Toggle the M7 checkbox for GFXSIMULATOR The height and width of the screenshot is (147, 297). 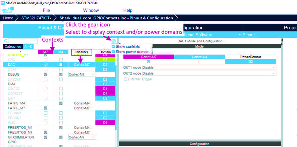coord(46,137)
